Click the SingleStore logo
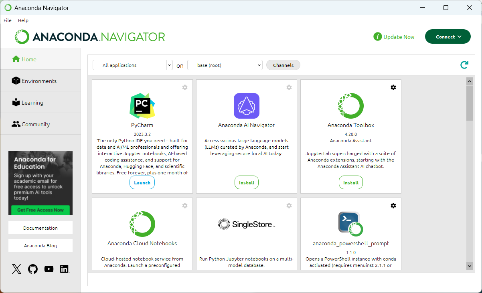Screen dimensions: 482x293 click(247, 224)
